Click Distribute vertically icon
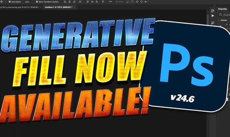Viewport: 230px width, 137px height. point(80,2)
